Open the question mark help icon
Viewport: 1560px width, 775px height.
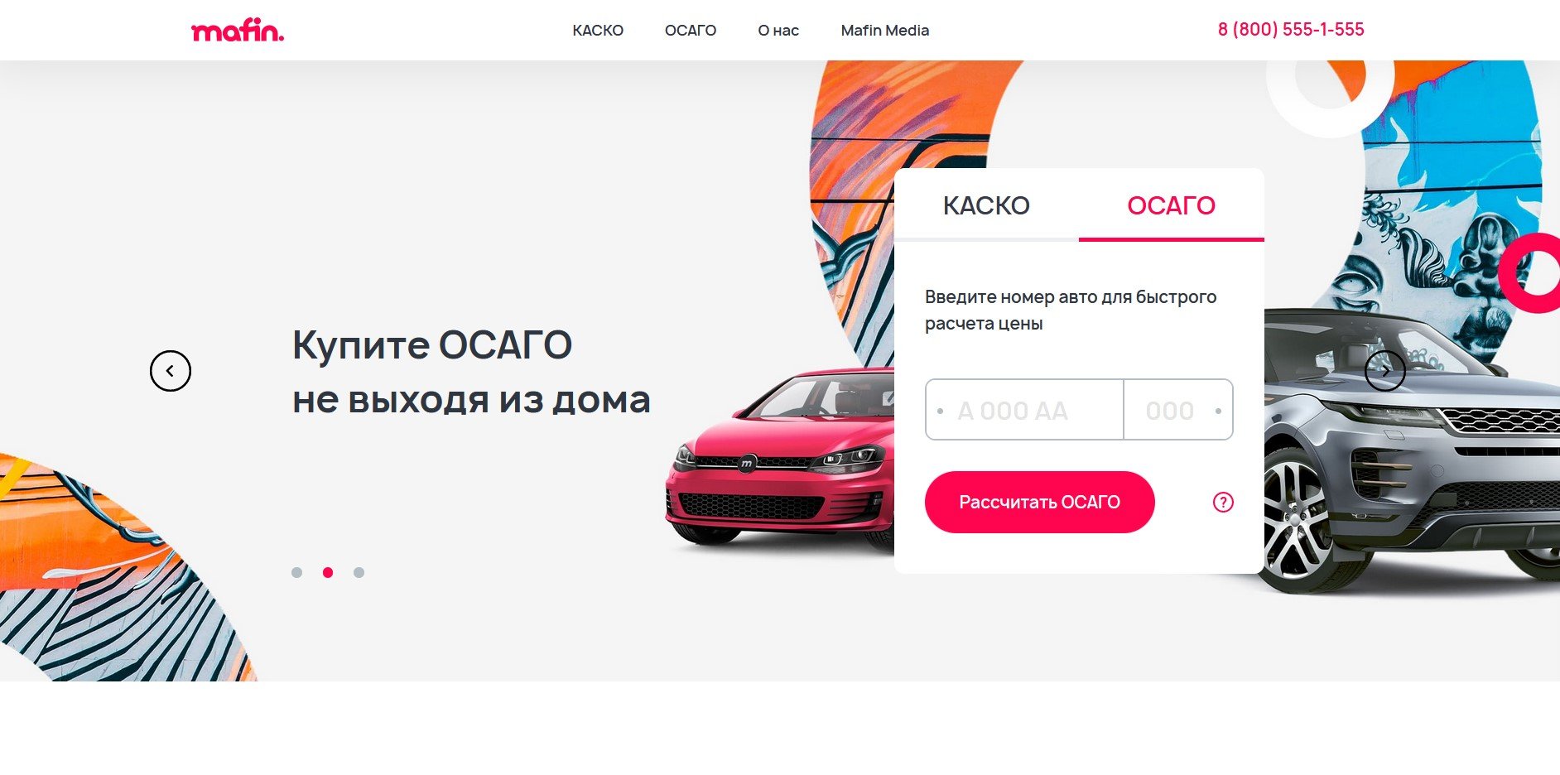point(1223,502)
